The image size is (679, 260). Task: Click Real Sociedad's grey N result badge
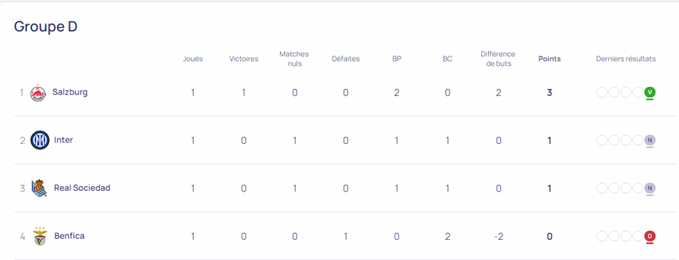[650, 188]
